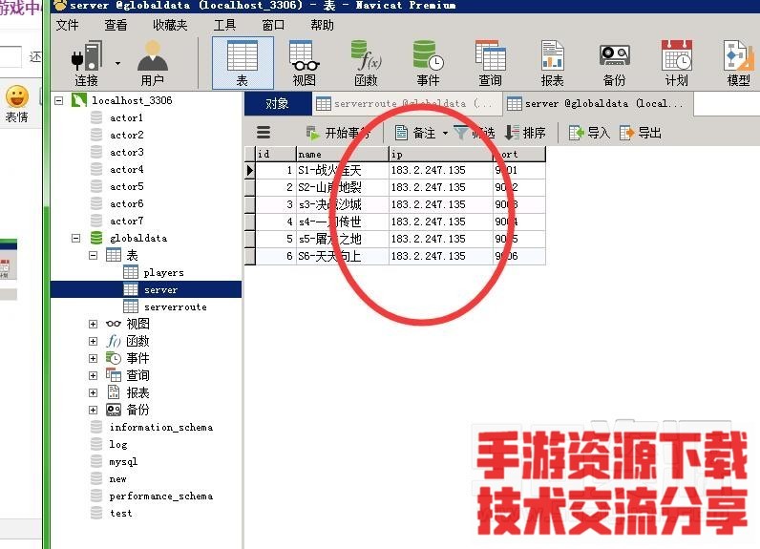The image size is (760, 549).
Task: Select the players table in tree
Action: pos(163,272)
